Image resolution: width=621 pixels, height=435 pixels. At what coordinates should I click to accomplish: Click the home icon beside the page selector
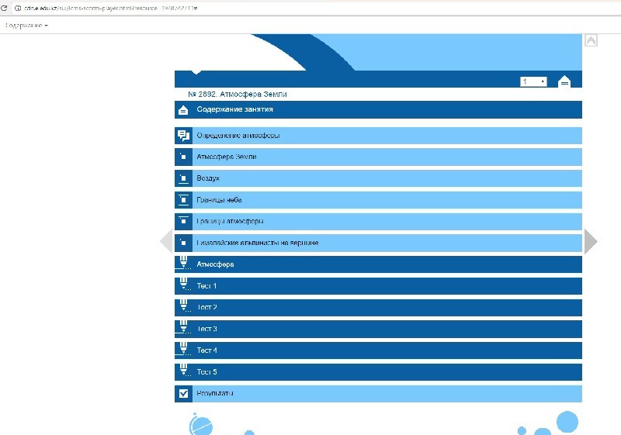pos(564,81)
